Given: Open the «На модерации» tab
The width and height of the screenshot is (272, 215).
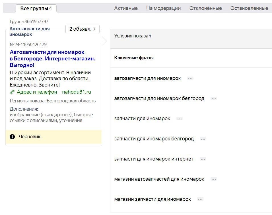Looking at the screenshot, I should pyautogui.click(x=163, y=8).
